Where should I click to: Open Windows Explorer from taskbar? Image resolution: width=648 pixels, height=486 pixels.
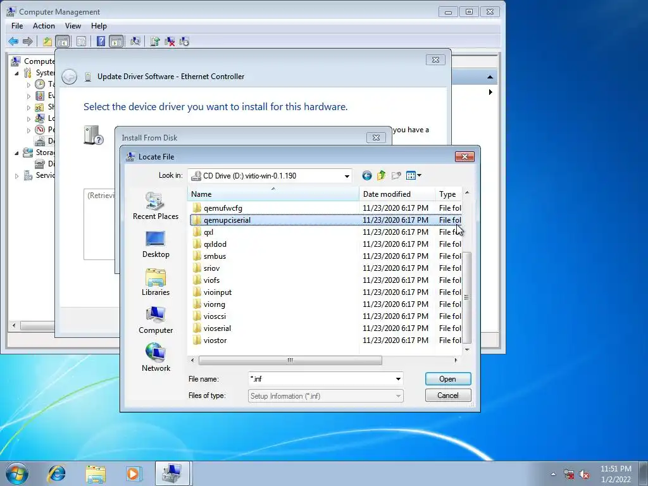click(x=96, y=473)
